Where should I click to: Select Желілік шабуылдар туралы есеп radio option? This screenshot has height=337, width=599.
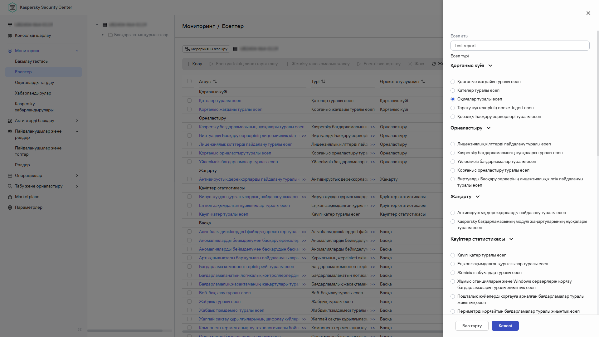coord(453,273)
